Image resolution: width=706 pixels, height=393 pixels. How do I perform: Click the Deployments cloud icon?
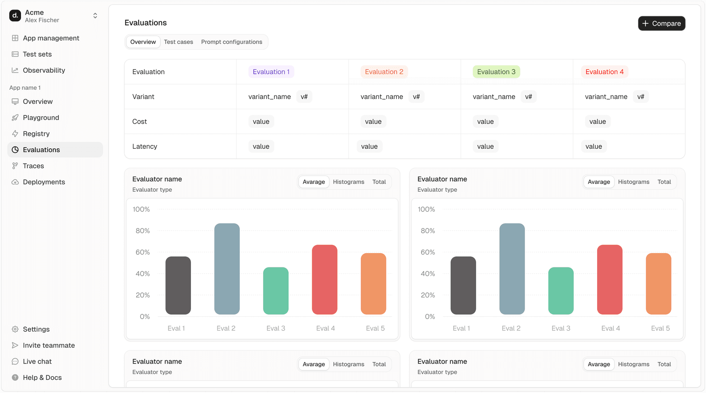pos(15,182)
